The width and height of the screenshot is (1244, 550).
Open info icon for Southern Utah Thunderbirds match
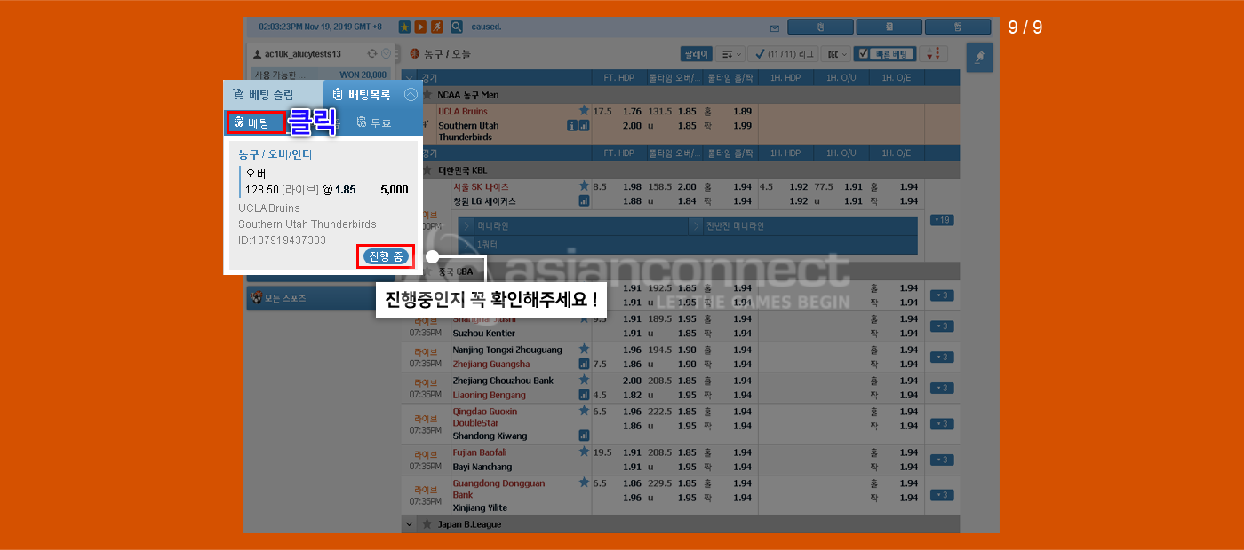coord(572,126)
